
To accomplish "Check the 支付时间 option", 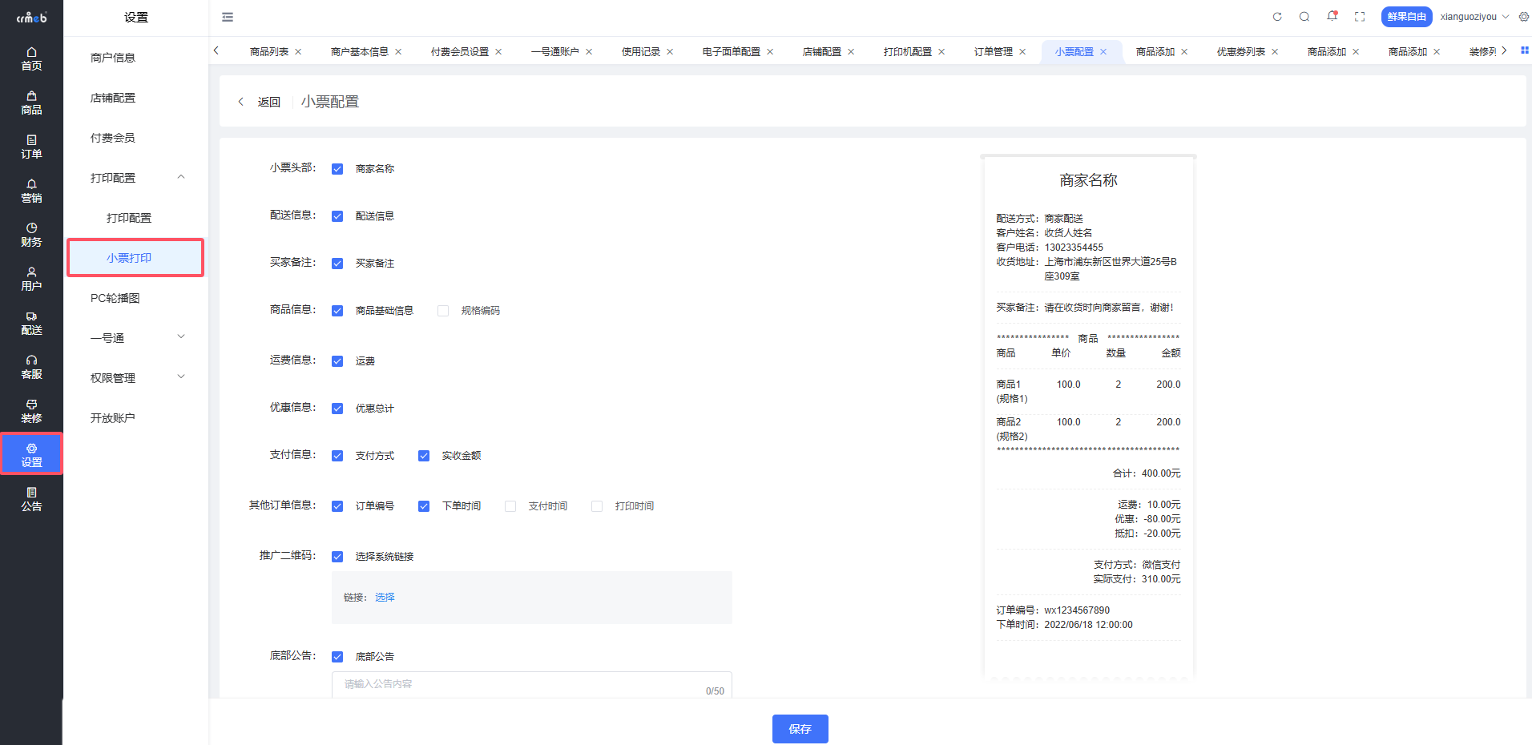I will pos(510,506).
